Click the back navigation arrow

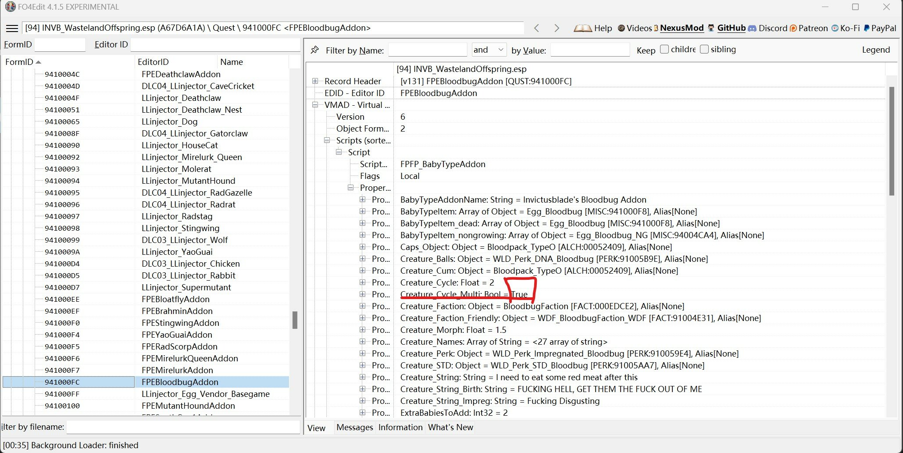[x=537, y=28]
